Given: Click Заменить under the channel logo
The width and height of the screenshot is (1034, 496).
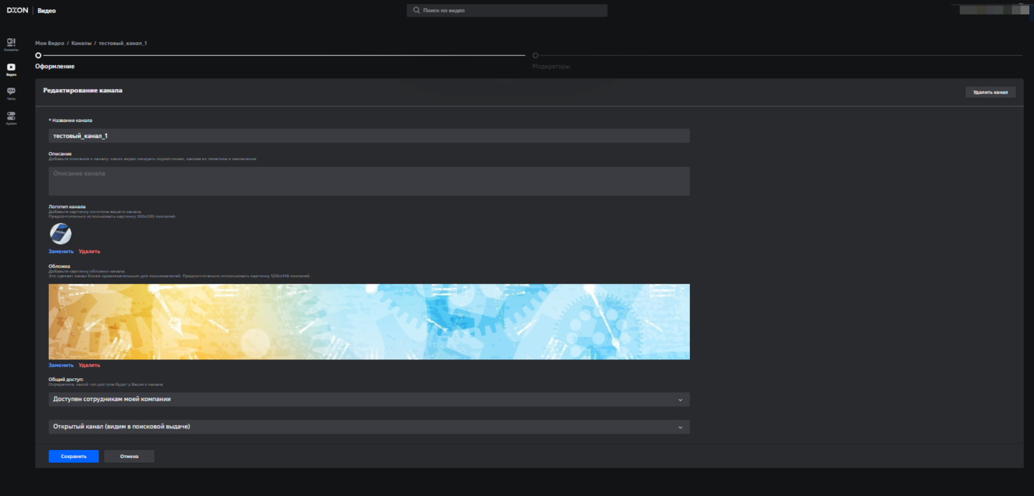Looking at the screenshot, I should tap(61, 252).
